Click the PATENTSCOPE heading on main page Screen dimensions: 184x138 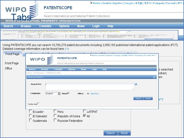58,8
